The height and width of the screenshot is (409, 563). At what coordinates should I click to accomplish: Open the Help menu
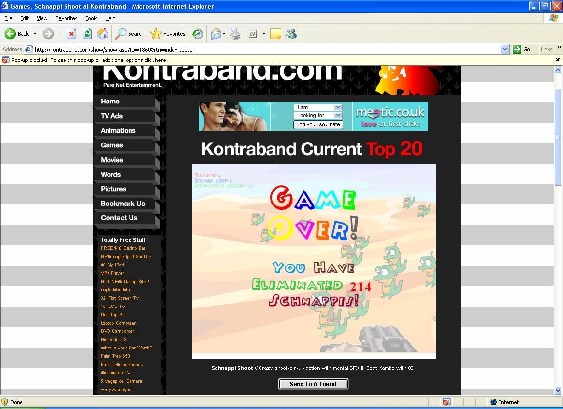click(110, 18)
